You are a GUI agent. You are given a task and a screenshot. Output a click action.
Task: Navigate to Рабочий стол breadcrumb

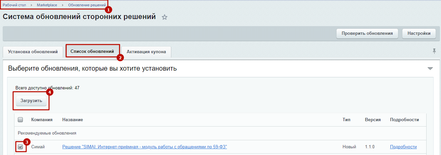click(x=14, y=5)
